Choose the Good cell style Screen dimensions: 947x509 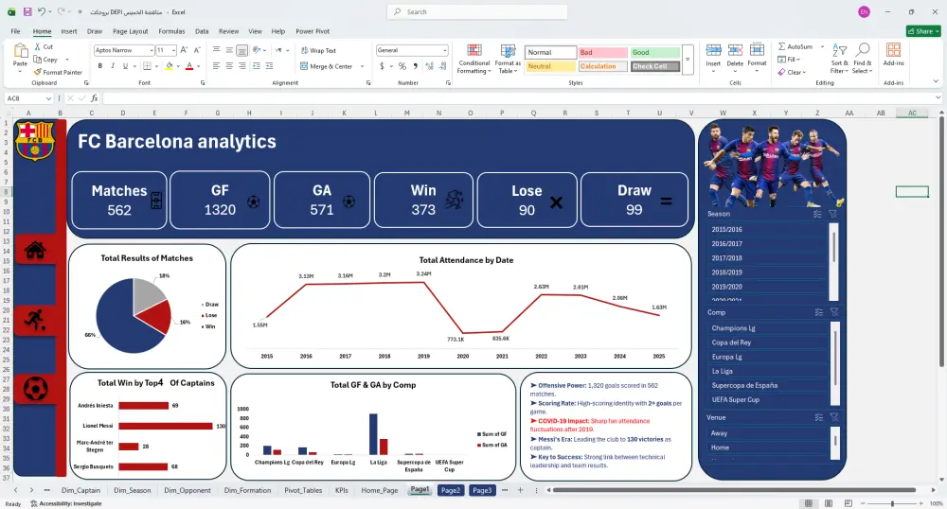[x=655, y=52]
